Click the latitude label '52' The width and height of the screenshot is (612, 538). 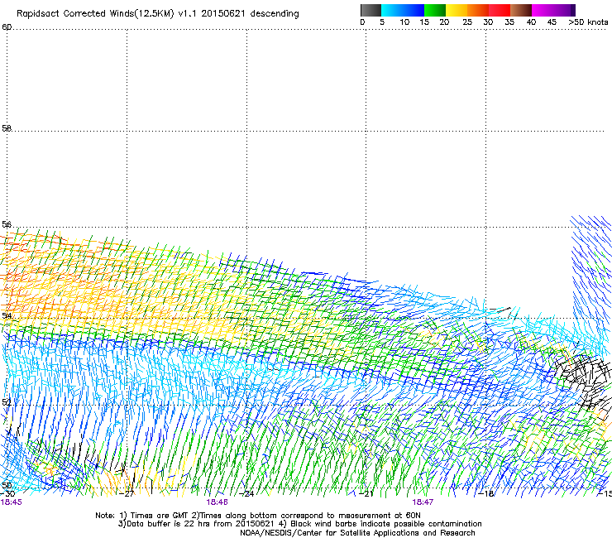pyautogui.click(x=7, y=402)
